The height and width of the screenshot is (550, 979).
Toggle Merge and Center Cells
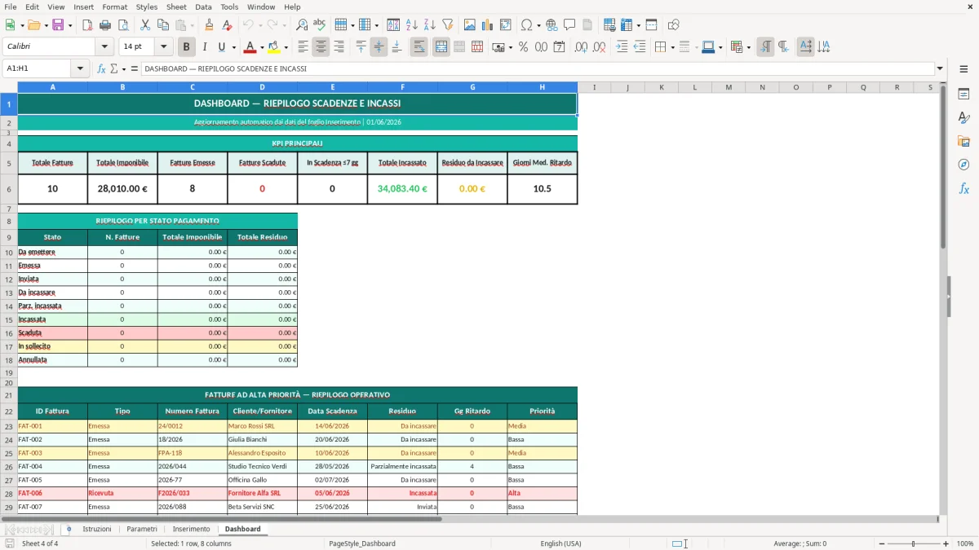(x=441, y=47)
